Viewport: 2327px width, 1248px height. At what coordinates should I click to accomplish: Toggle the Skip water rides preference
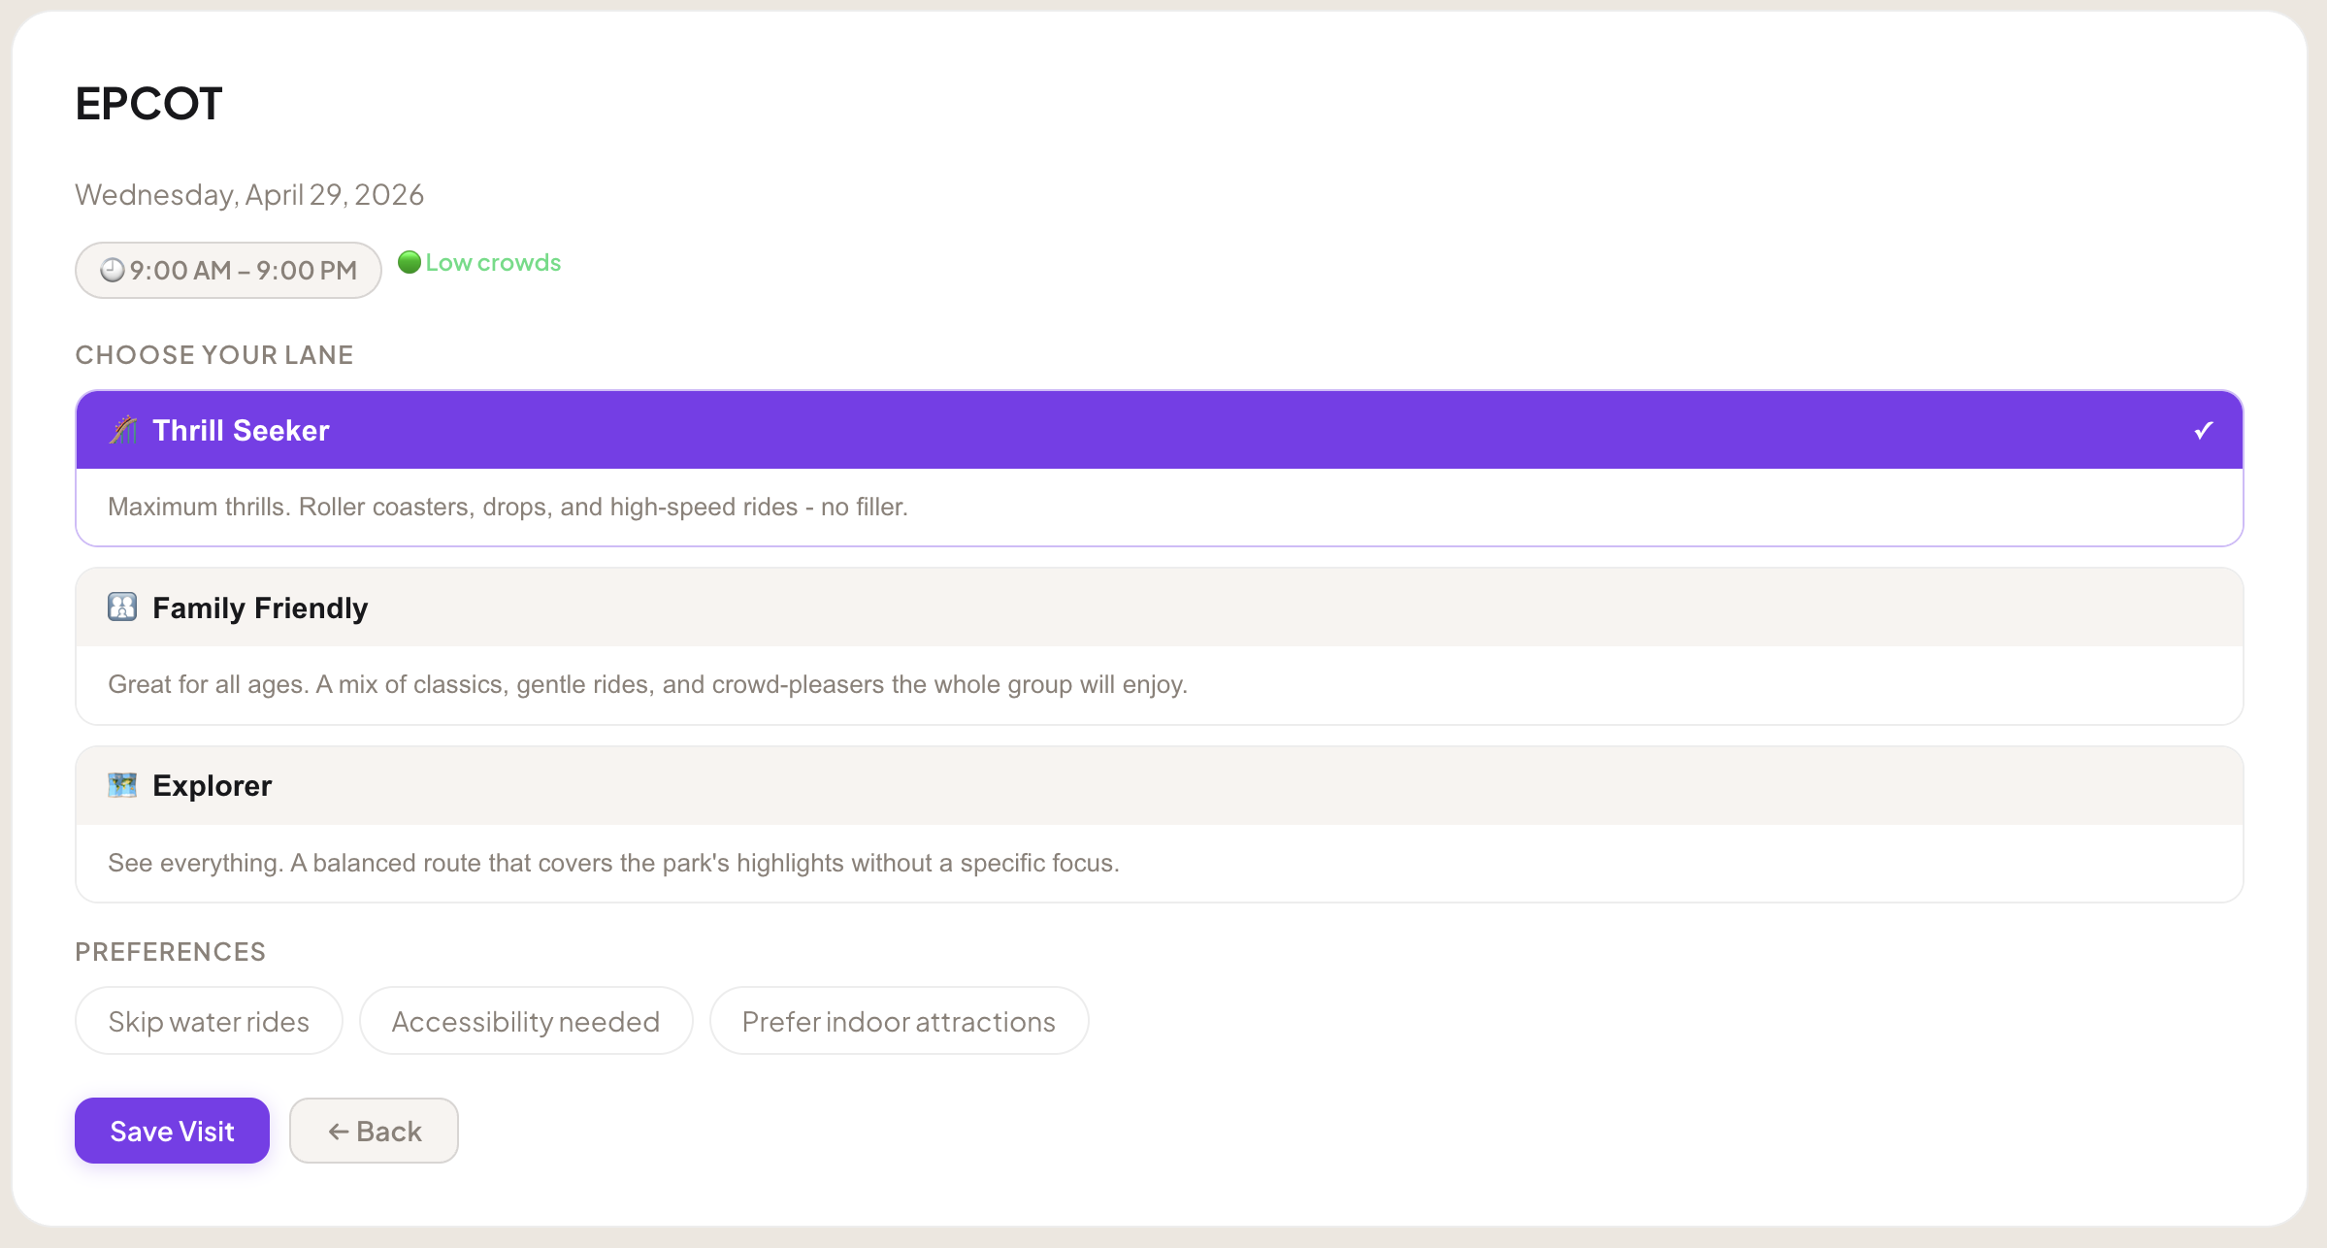(x=209, y=1021)
